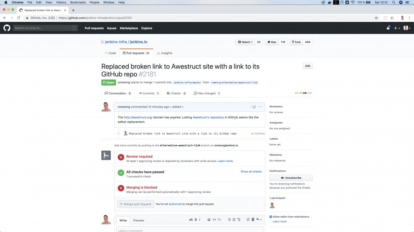Reload the page in Chrome
This screenshot has width=414, height=232.
click(x=19, y=18)
